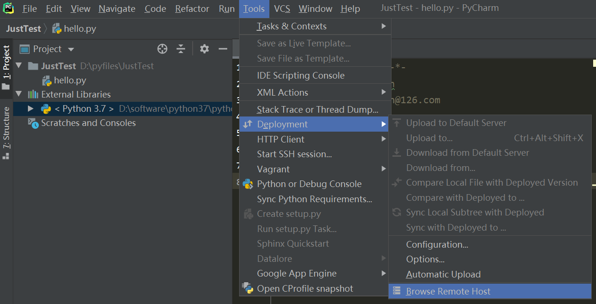The width and height of the screenshot is (596, 304).
Task: Click the Deployment arrows icon in Tools menu
Action: tap(248, 124)
